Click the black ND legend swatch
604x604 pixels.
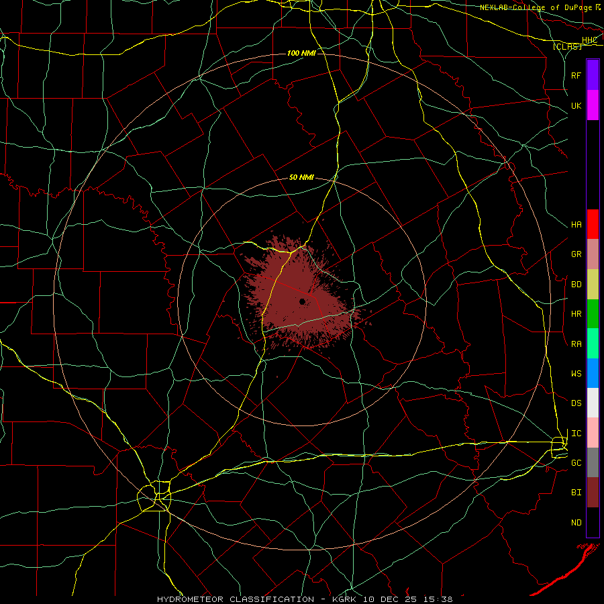pos(593,522)
